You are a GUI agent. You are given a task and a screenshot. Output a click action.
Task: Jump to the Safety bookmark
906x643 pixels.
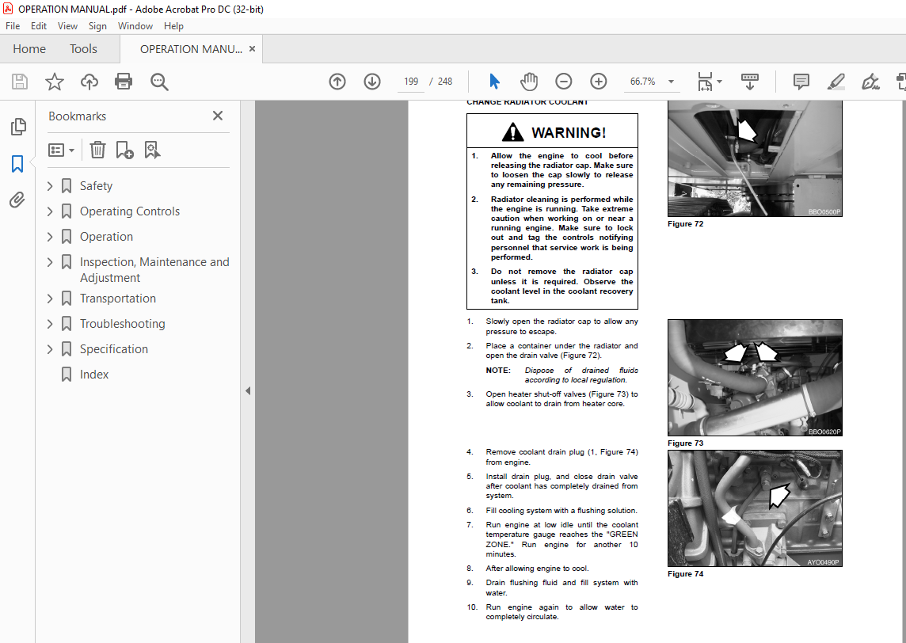click(96, 186)
